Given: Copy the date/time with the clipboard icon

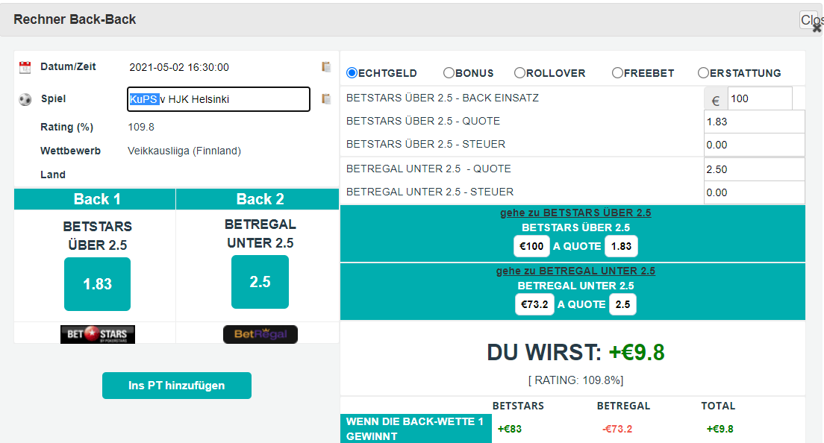Looking at the screenshot, I should pos(326,66).
